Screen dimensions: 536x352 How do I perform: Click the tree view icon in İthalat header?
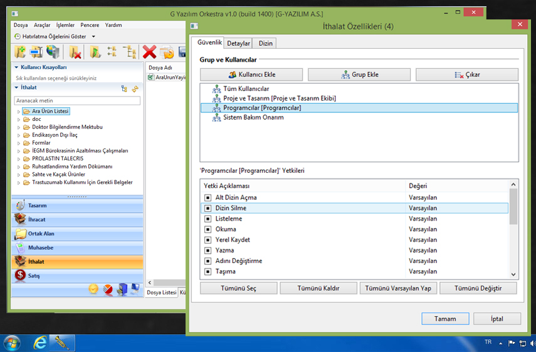[124, 89]
